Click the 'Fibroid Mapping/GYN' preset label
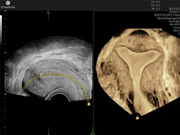 coord(169,18)
